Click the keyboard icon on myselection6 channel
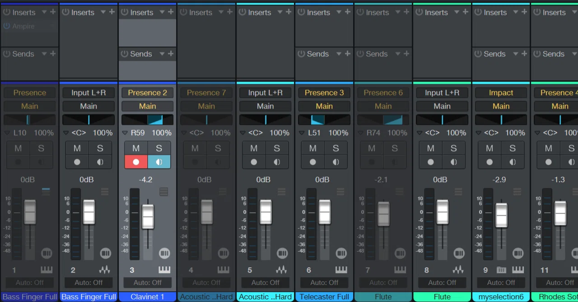This screenshot has width=578, height=302. pyautogui.click(x=518, y=270)
